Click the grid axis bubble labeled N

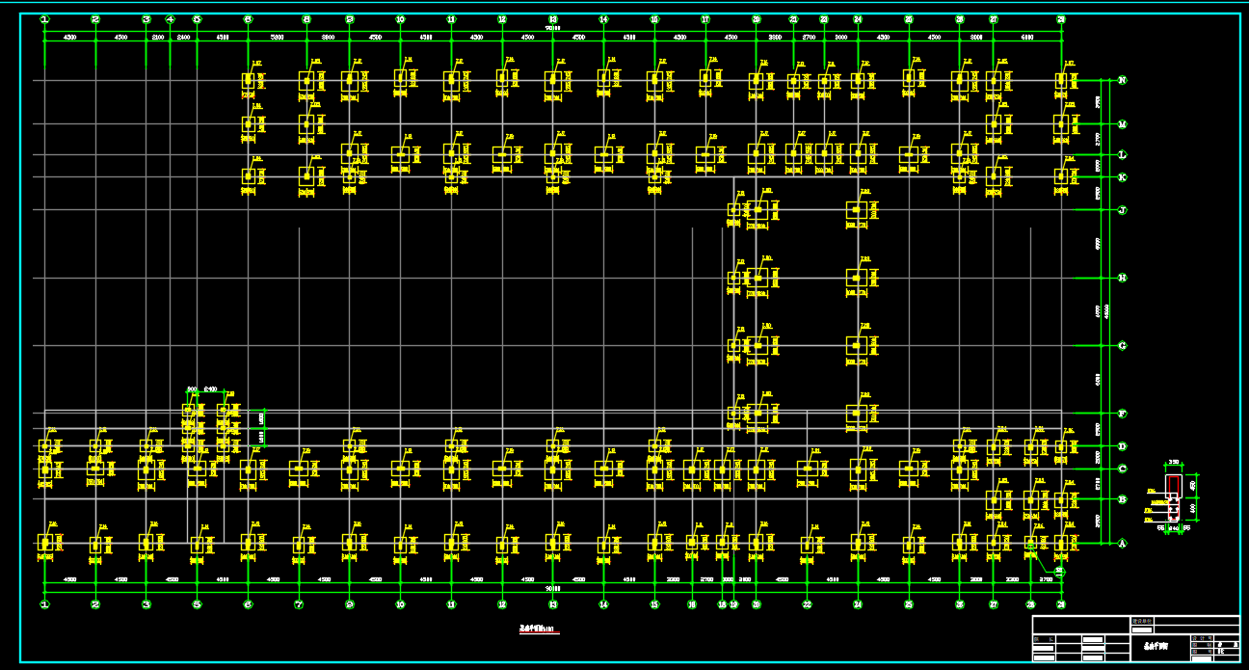(1122, 80)
